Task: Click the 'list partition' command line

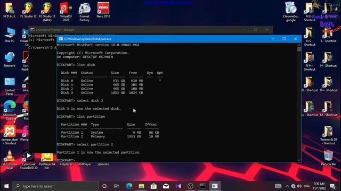Action: tap(81, 117)
